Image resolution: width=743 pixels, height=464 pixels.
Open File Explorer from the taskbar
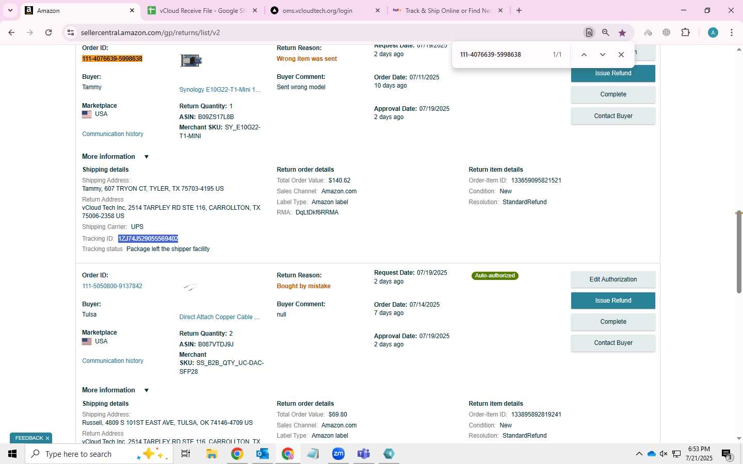212,454
